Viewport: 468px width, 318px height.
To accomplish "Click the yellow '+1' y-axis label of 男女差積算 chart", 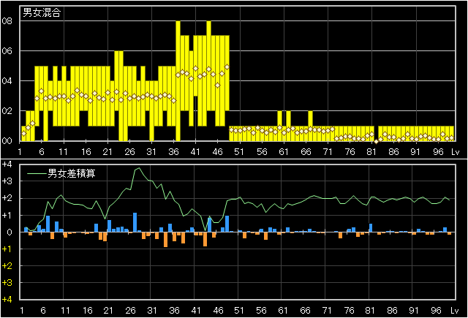I will click(7, 249).
